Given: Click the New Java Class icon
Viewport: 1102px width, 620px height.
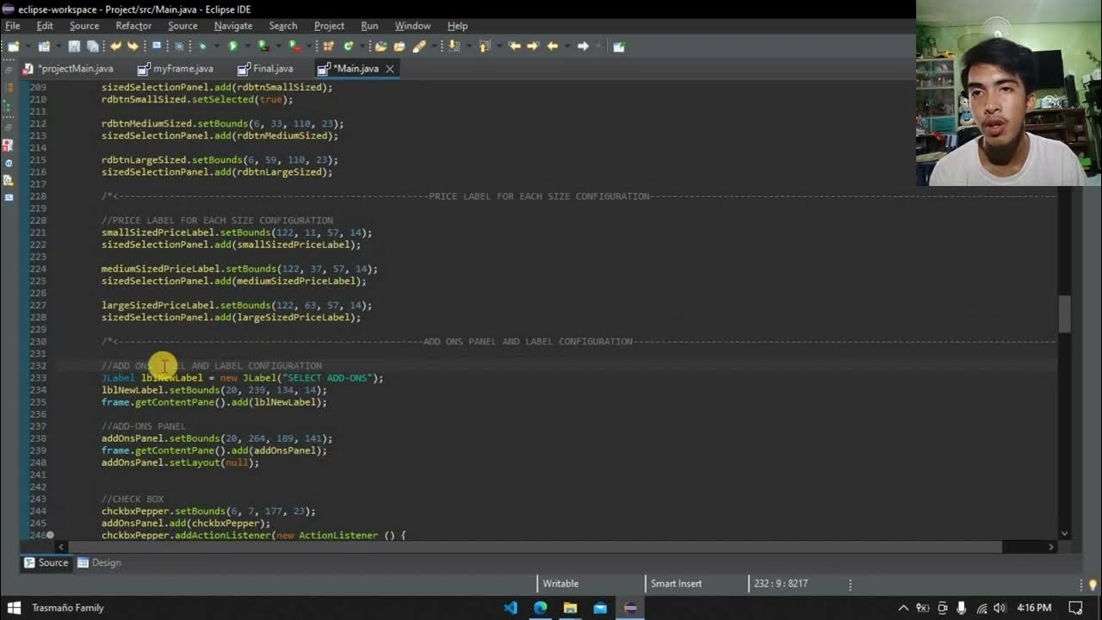Looking at the screenshot, I should 349,46.
